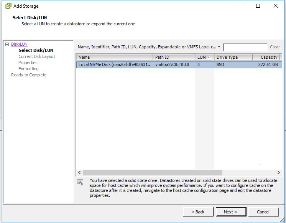Click the Add Storage vSphere title icon

point(8,6)
